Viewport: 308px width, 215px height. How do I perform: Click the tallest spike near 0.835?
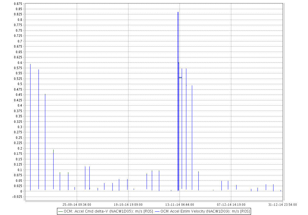178,101
